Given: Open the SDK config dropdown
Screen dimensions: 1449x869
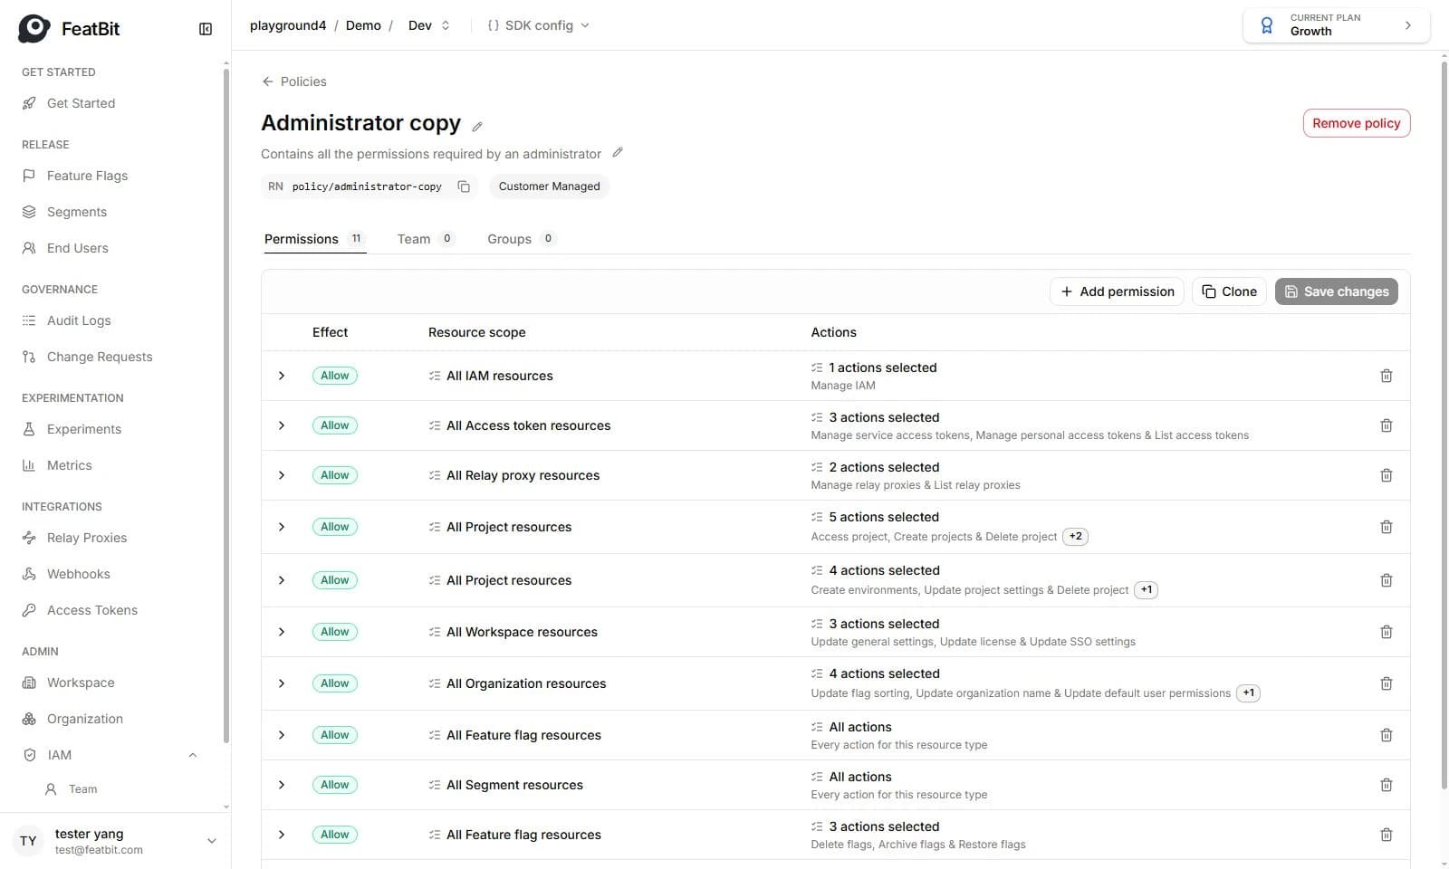Looking at the screenshot, I should (539, 25).
